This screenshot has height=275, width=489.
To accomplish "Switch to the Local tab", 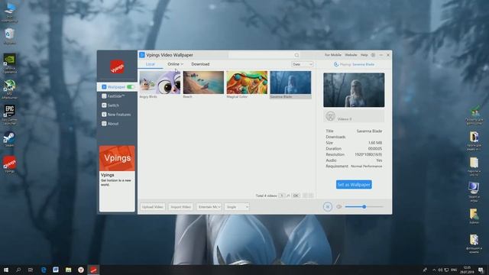I will 150,64.
